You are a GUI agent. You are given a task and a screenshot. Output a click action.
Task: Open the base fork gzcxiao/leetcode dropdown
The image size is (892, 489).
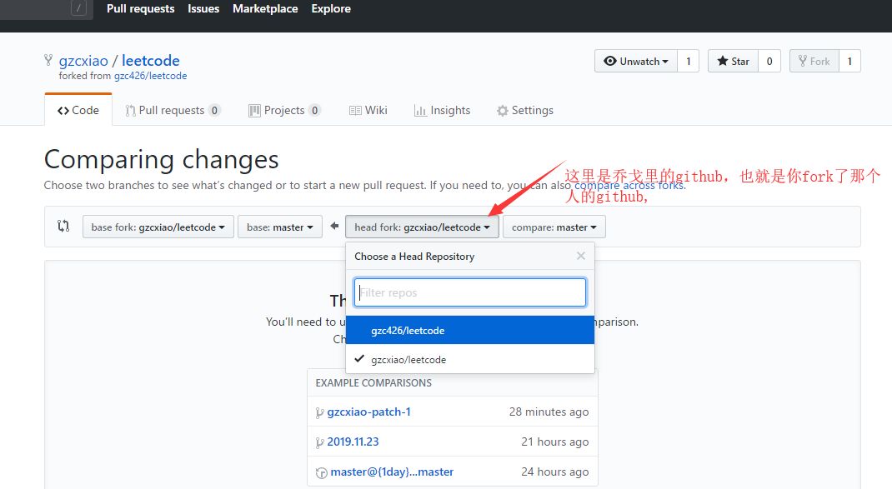158,227
